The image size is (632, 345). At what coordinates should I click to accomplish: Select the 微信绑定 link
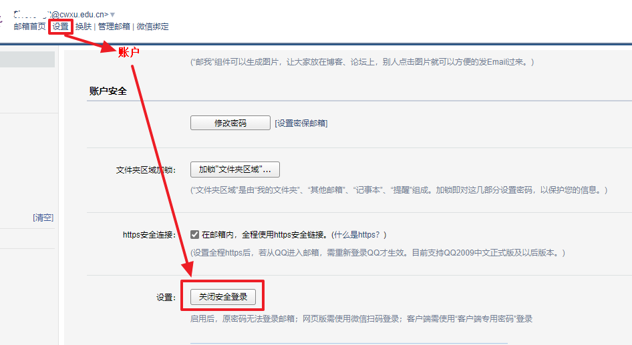point(153,27)
